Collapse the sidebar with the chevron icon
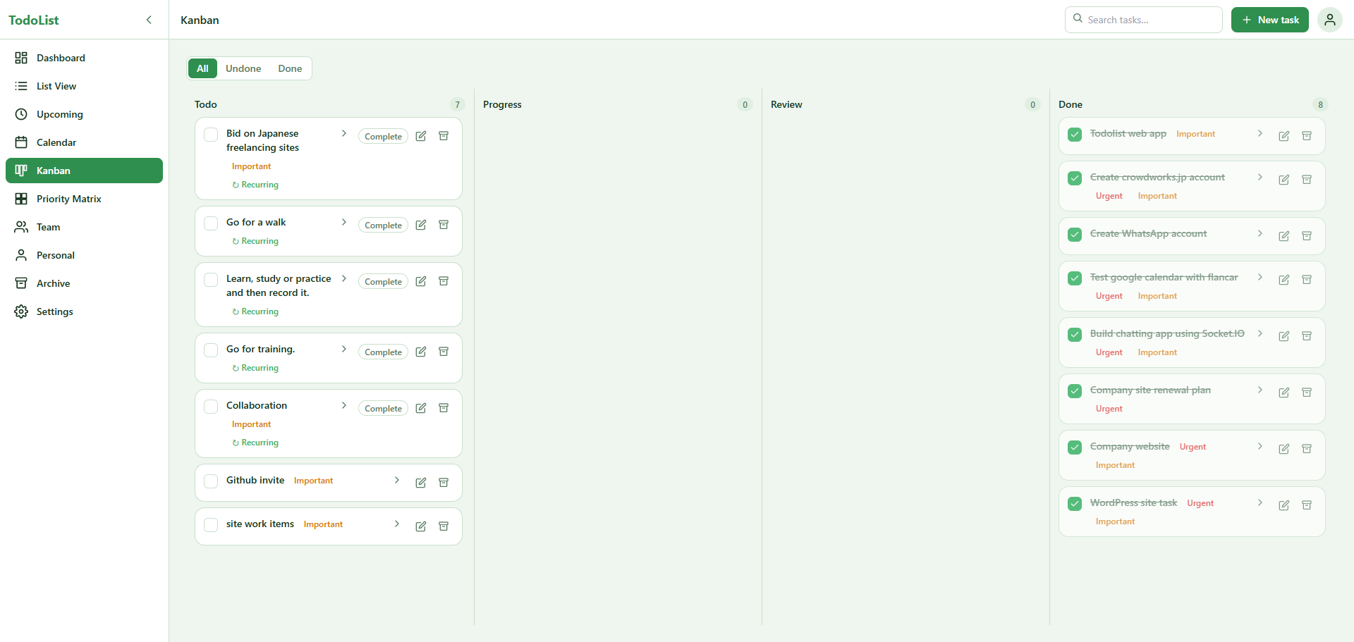 click(149, 20)
